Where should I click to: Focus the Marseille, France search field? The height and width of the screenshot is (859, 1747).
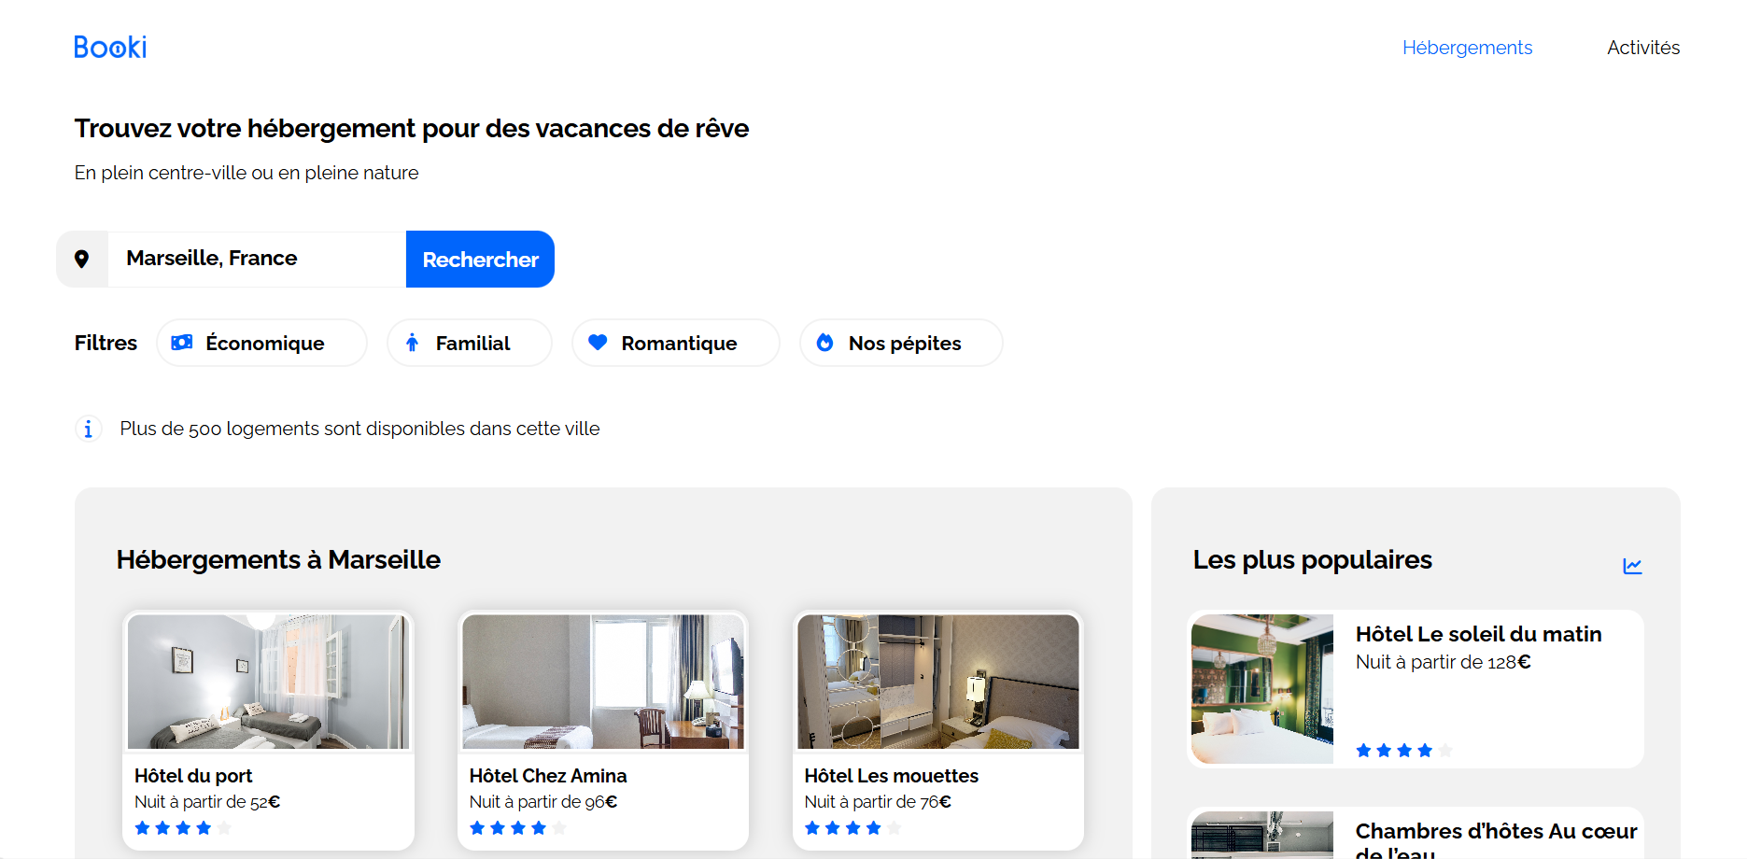point(257,259)
